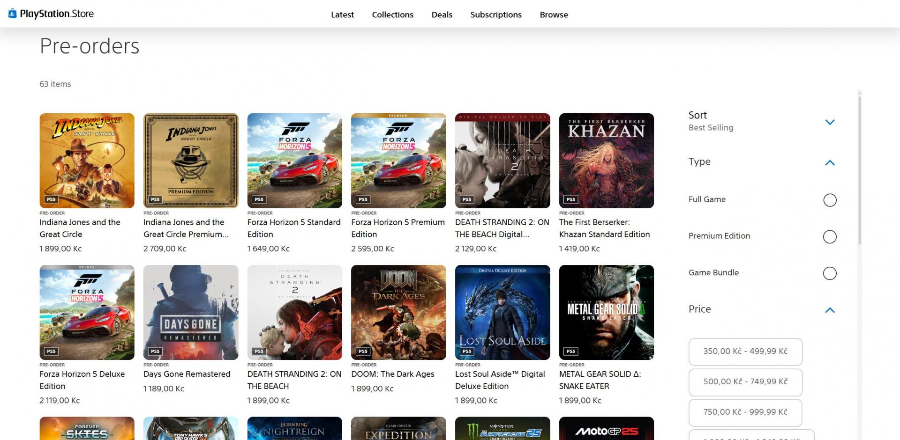Image resolution: width=900 pixels, height=440 pixels.
Task: Filter by 350,00 Kč - 499,99 Kč
Action: [x=745, y=352]
